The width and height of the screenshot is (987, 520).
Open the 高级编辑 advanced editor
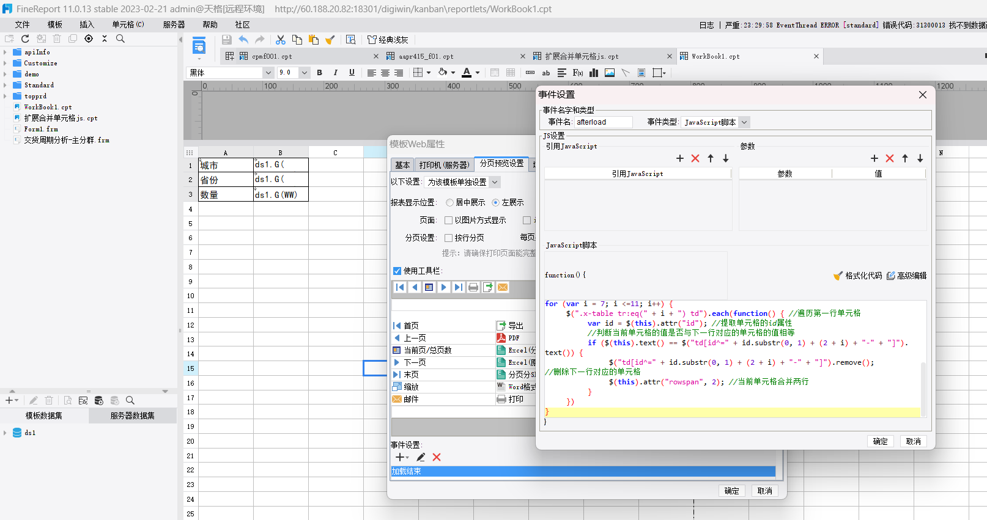click(x=907, y=276)
